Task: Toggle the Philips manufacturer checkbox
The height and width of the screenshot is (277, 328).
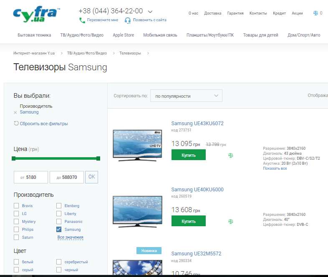Action: 16,229
